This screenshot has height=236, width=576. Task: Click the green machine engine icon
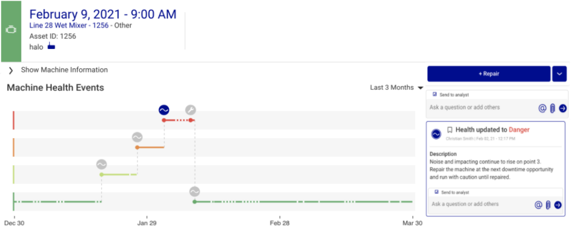pyautogui.click(x=11, y=30)
